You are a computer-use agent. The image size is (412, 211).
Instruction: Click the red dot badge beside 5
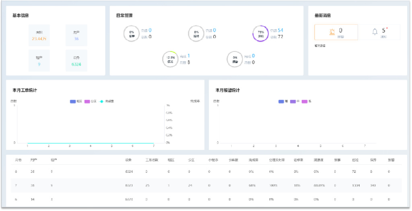[387, 28]
